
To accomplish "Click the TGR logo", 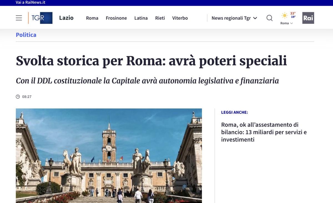I will point(41,18).
